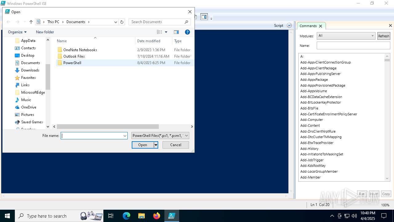
Task: Close the Commands add-on panel
Action: tap(390, 26)
